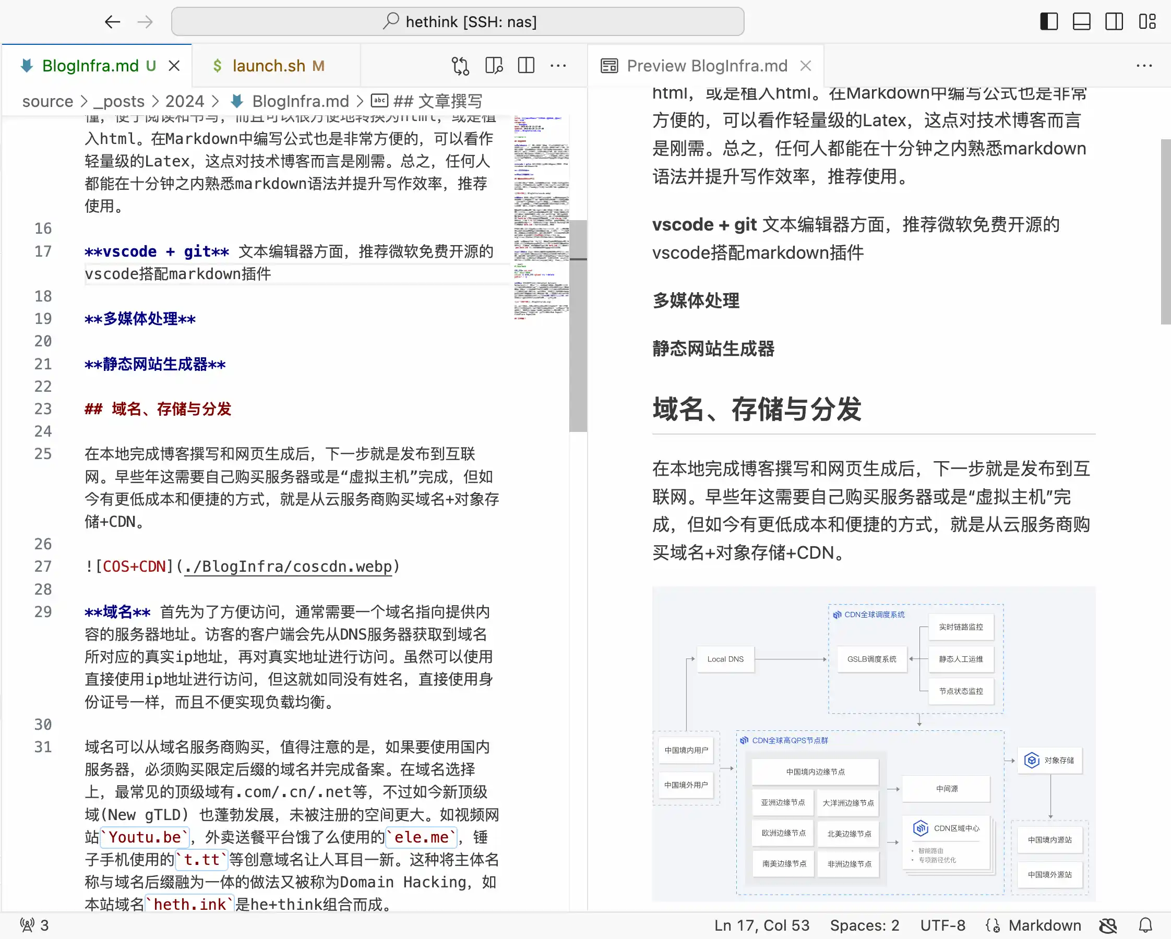Click the BlogInfra.md breadcrumb segment
The height and width of the screenshot is (939, 1171).
click(x=291, y=101)
